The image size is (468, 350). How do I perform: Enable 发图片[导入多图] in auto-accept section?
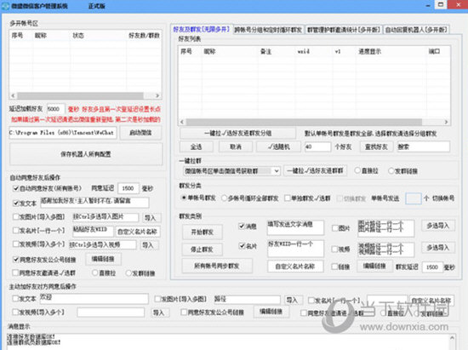click(x=16, y=216)
